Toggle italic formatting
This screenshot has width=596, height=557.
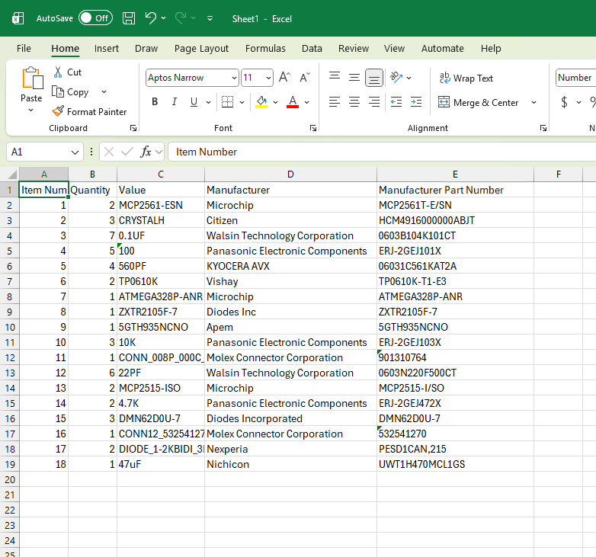175,102
